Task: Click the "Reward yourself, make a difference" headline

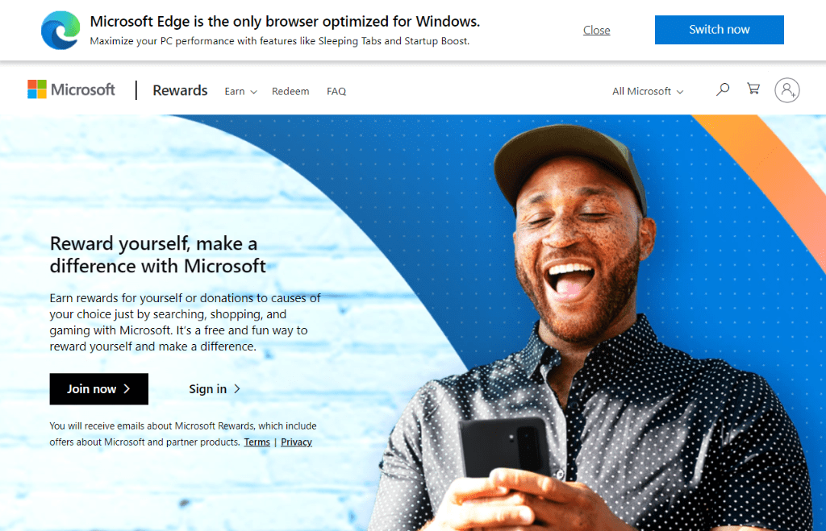Action: (158, 255)
